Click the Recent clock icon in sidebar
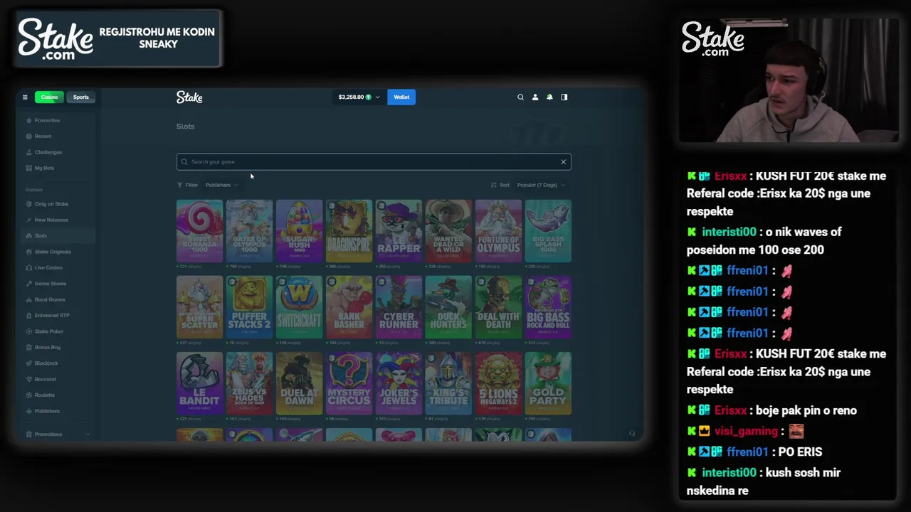 pos(28,136)
